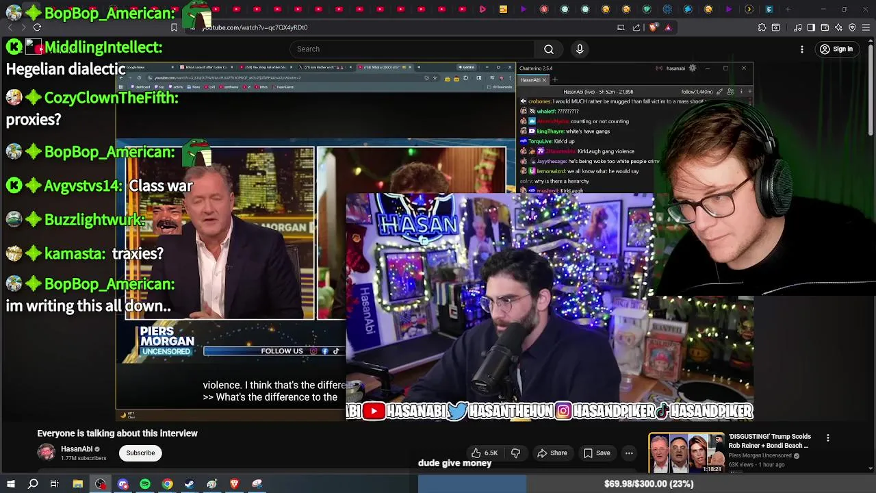Switch to the blue bird icon tab
The width and height of the screenshot is (876, 493).
[688, 10]
